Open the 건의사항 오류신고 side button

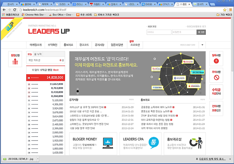[x=216, y=108]
